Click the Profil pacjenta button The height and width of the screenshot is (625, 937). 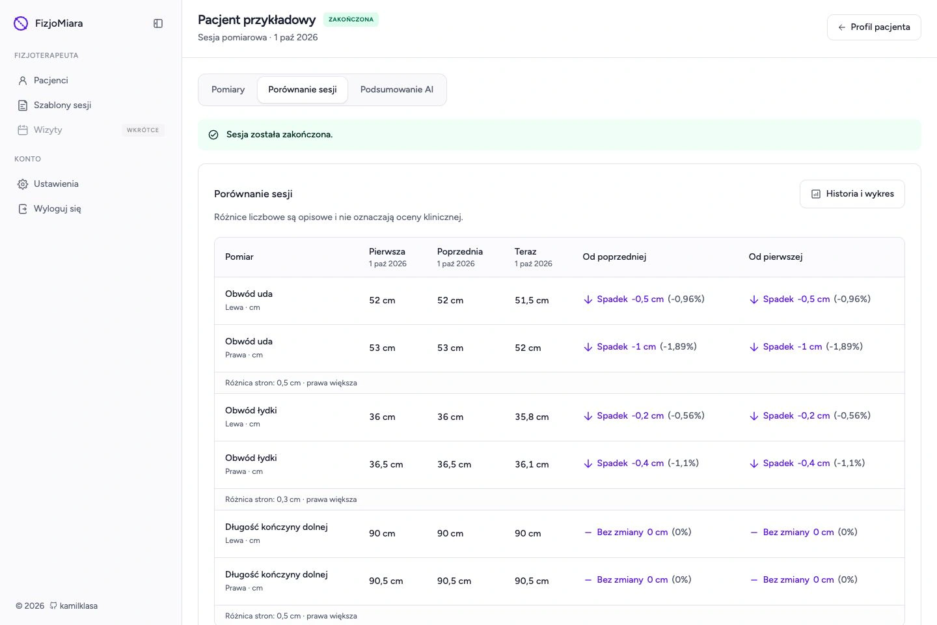(874, 27)
